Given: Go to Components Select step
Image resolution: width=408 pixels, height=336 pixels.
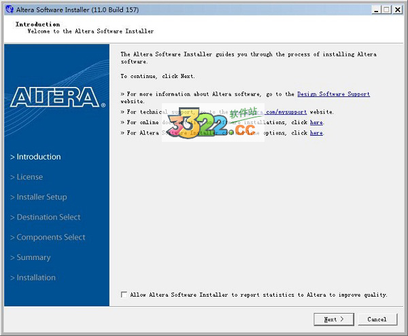Looking at the screenshot, I should tap(48, 238).
